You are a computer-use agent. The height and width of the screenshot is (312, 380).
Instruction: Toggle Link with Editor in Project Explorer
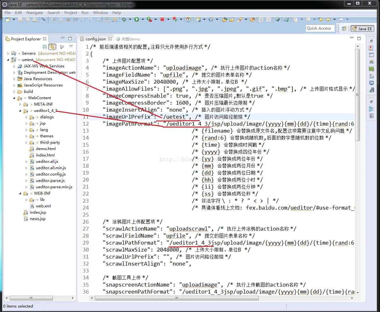coord(52,47)
